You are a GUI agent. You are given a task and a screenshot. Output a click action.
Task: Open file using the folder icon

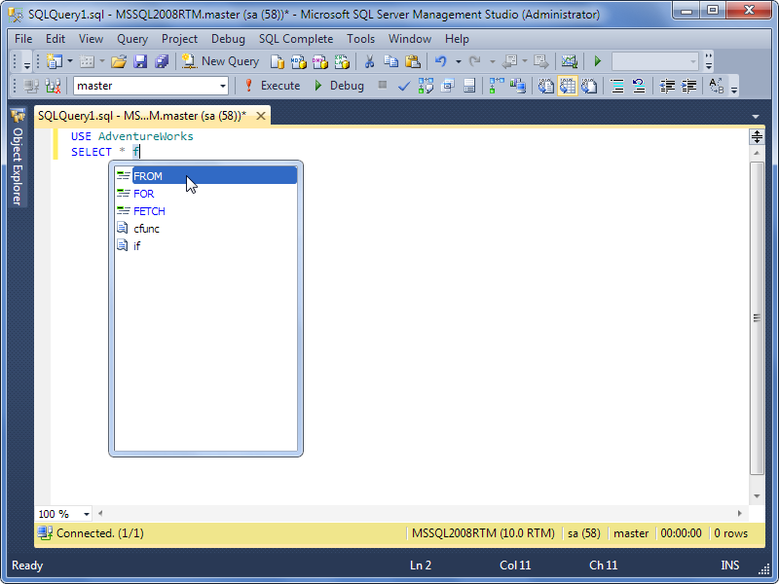click(x=119, y=61)
